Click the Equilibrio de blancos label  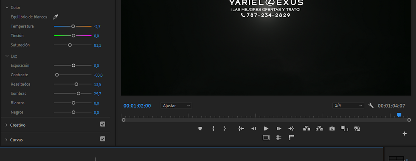click(x=29, y=17)
